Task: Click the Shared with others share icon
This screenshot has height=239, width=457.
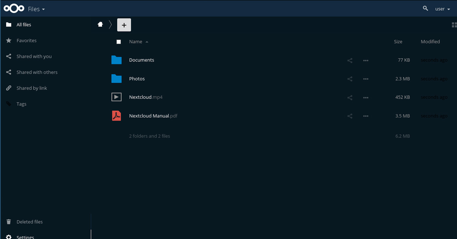Action: tap(9, 72)
